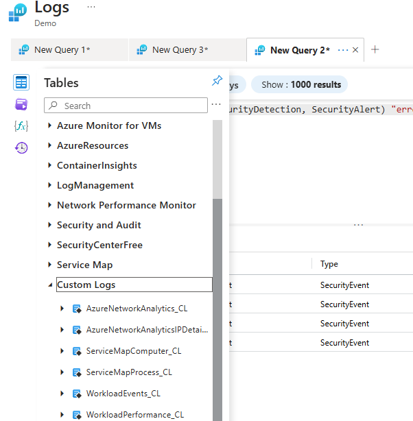Viewport: 413px width, 421px height.
Task: Open the New Query 2 tab ellipsis menu
Action: pos(343,50)
